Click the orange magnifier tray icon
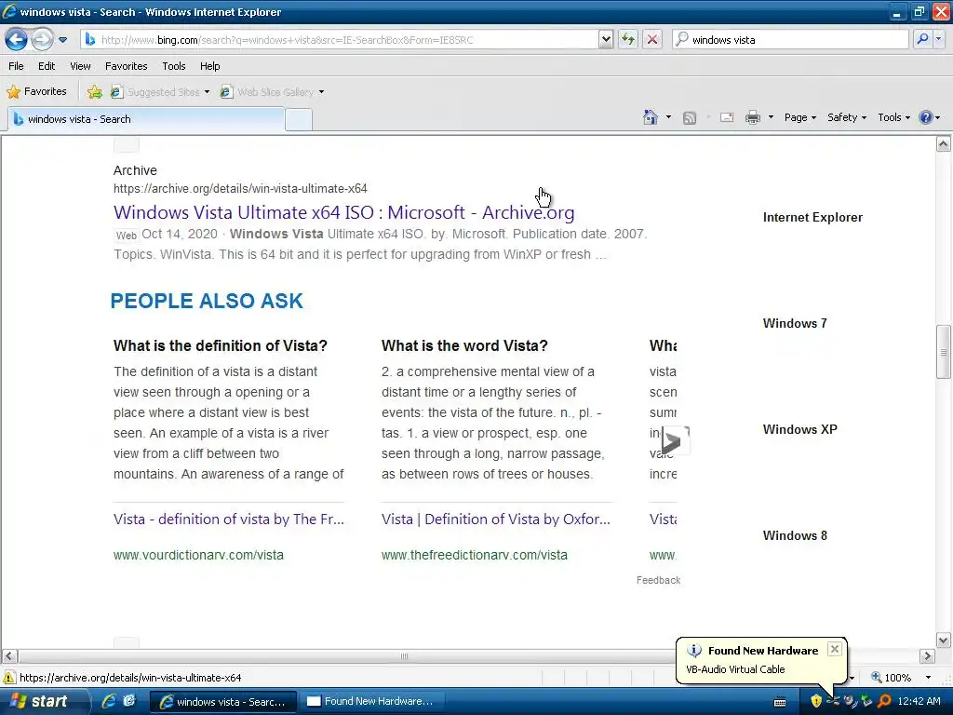953x715 pixels. 885,702
